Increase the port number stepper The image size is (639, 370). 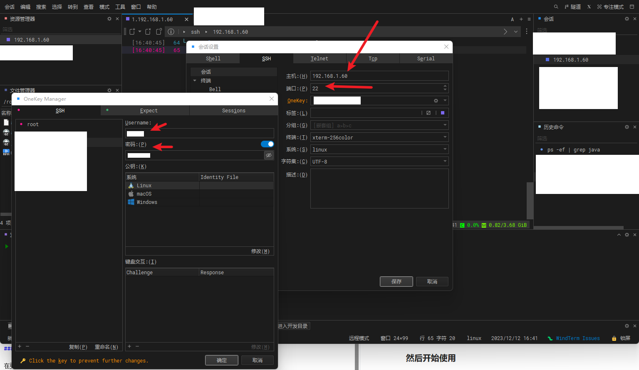click(445, 86)
